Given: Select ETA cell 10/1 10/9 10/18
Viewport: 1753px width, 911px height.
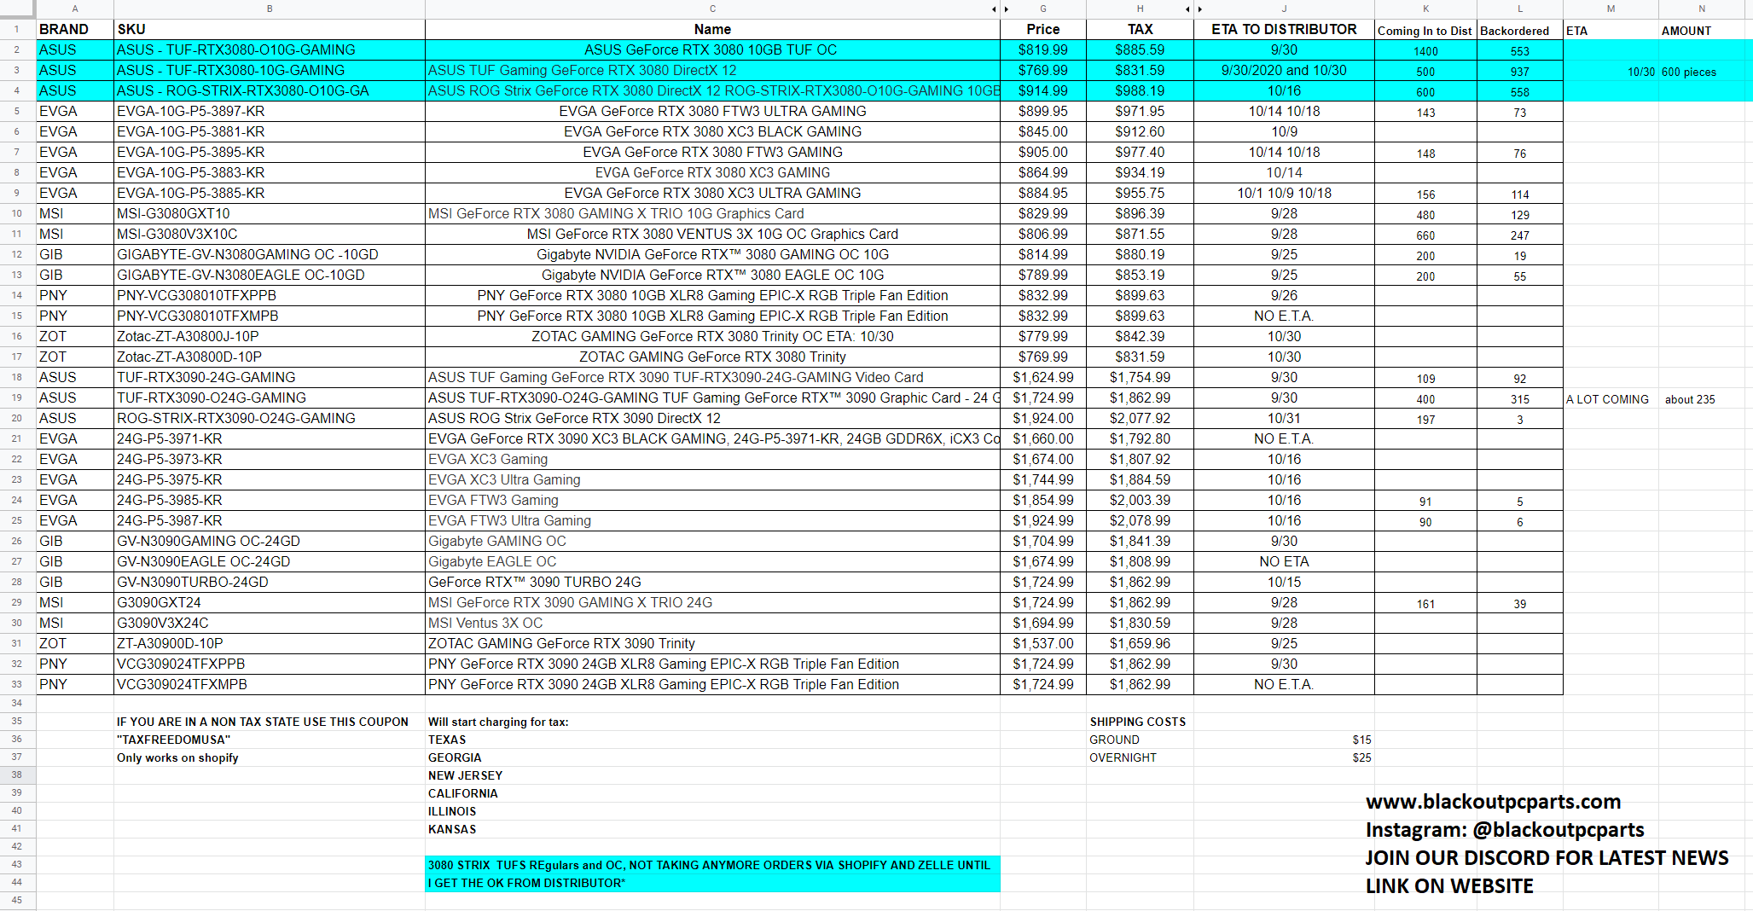Looking at the screenshot, I should pos(1284,193).
